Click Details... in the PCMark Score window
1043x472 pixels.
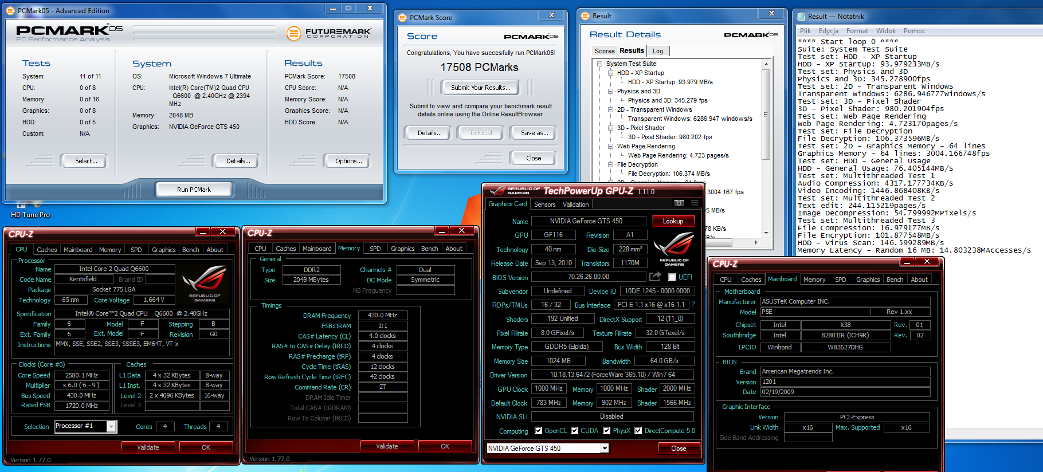coord(429,133)
